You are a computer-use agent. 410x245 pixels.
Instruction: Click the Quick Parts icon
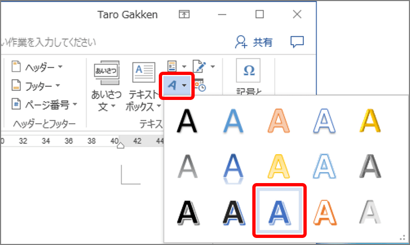[x=172, y=66]
